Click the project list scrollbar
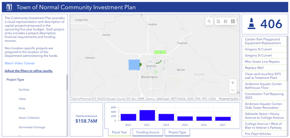The width and height of the screenshot is (290, 138). point(288,58)
